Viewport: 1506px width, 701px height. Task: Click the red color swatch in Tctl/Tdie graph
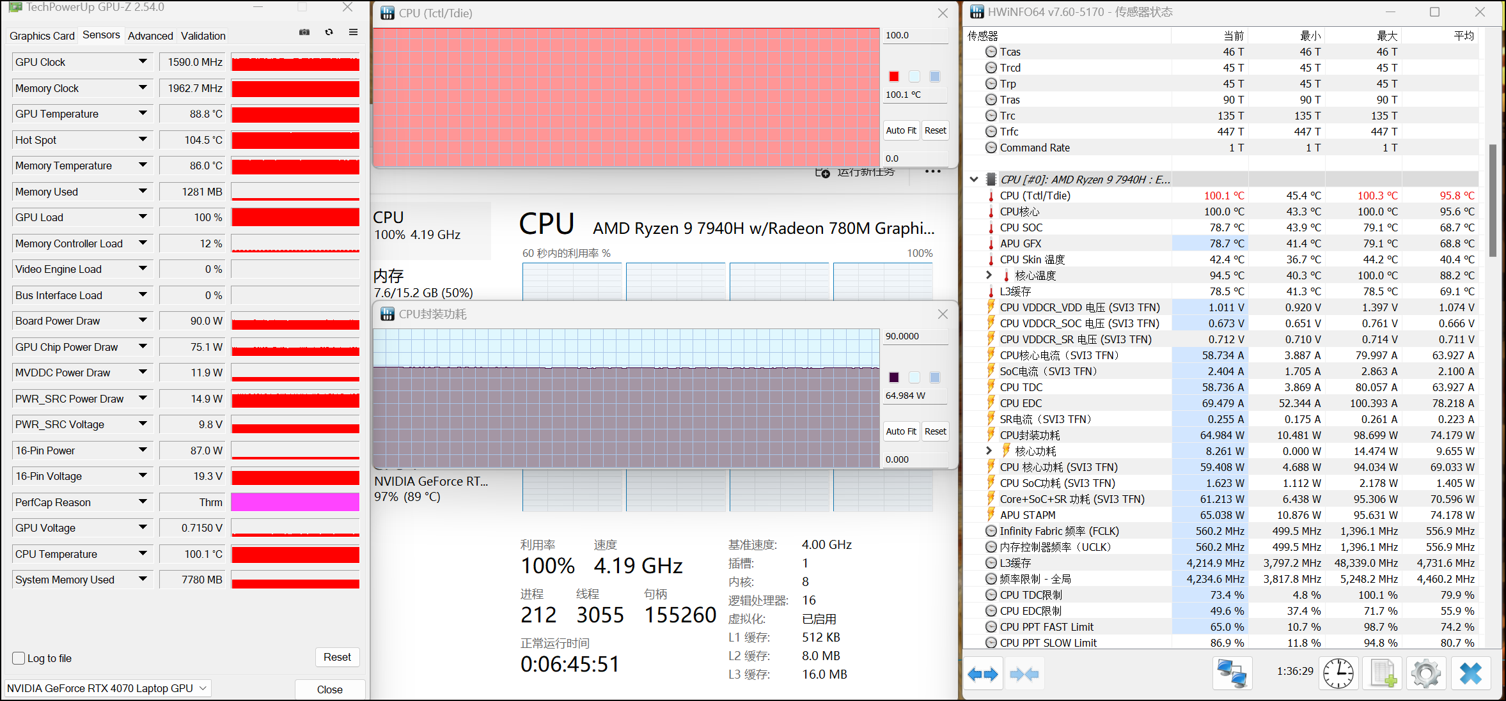point(894,77)
